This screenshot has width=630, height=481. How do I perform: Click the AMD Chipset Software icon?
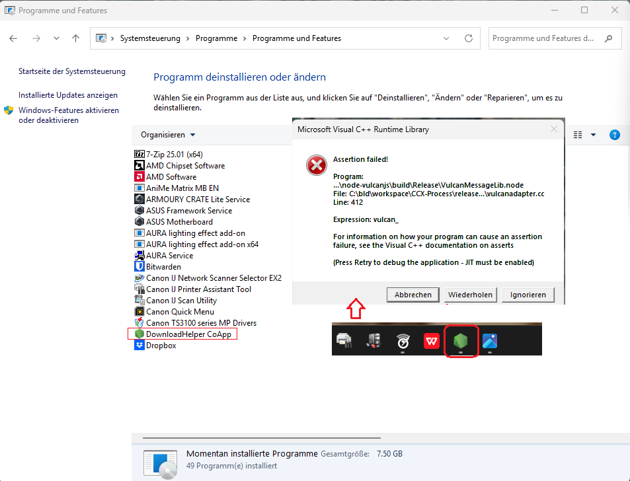point(139,165)
